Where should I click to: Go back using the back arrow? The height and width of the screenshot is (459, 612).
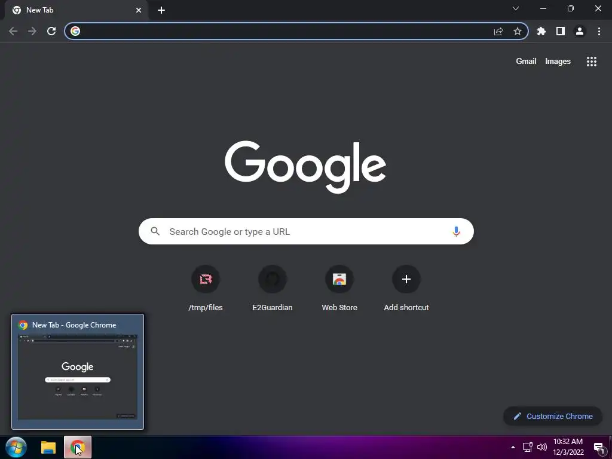click(x=13, y=31)
